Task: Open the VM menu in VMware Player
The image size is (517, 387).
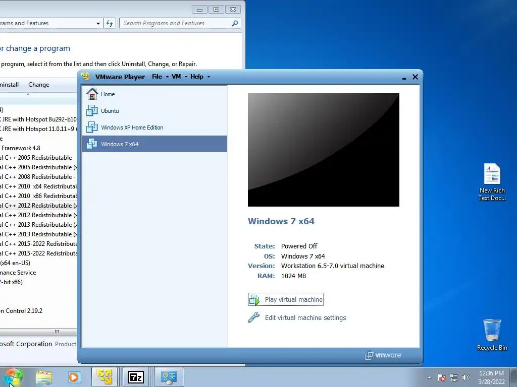Action: pyautogui.click(x=179, y=77)
